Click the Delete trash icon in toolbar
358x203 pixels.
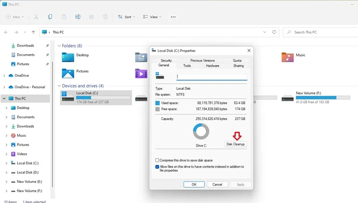click(105, 17)
